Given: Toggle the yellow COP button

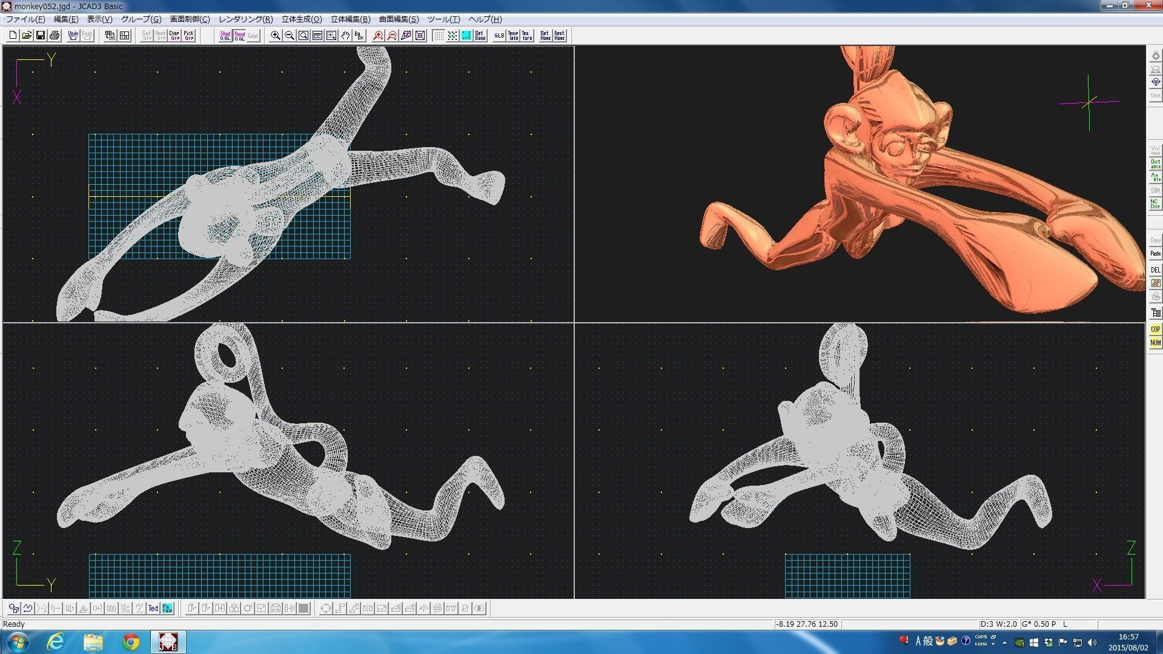Looking at the screenshot, I should point(1155,329).
